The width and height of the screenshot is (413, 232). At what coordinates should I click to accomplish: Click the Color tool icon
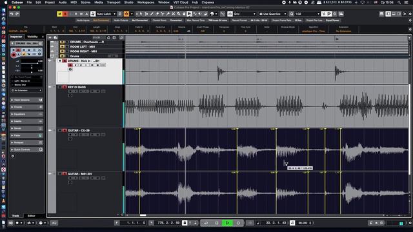[x=212, y=14]
